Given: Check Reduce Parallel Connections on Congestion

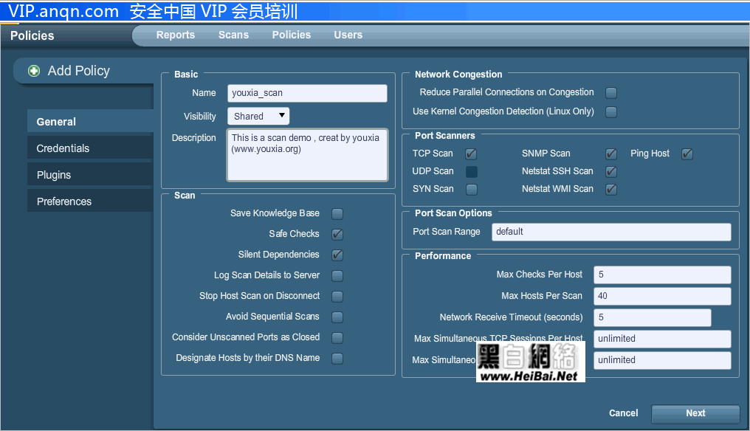Looking at the screenshot, I should point(611,93).
